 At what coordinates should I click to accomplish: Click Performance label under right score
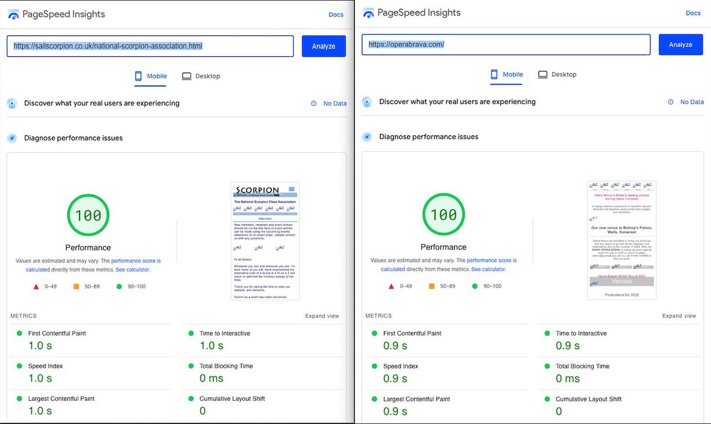[x=444, y=247]
